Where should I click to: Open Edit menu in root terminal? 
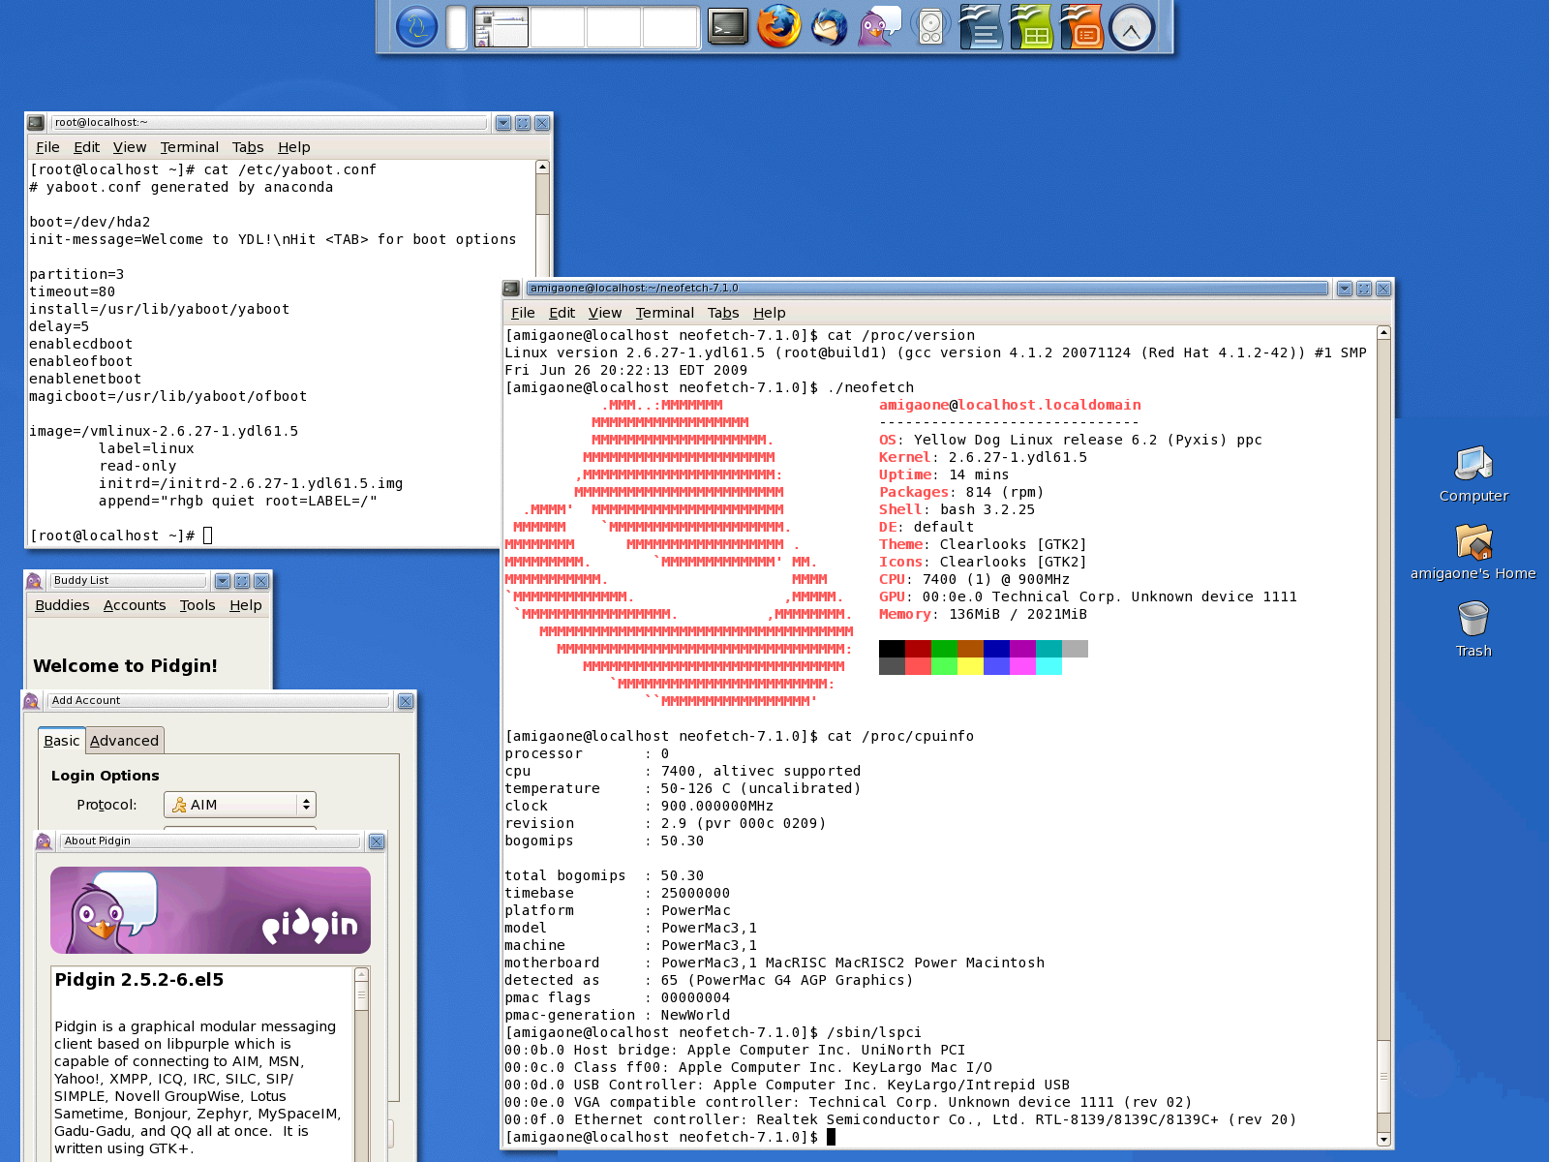pyautogui.click(x=86, y=147)
